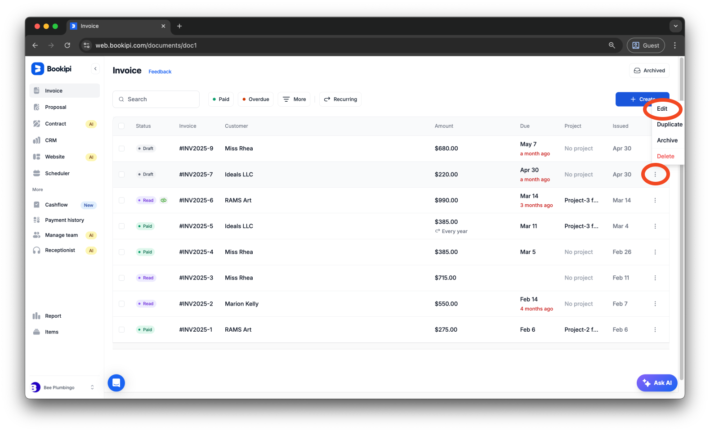
Task: Collapse the sidebar with the chevron
Action: click(x=95, y=69)
